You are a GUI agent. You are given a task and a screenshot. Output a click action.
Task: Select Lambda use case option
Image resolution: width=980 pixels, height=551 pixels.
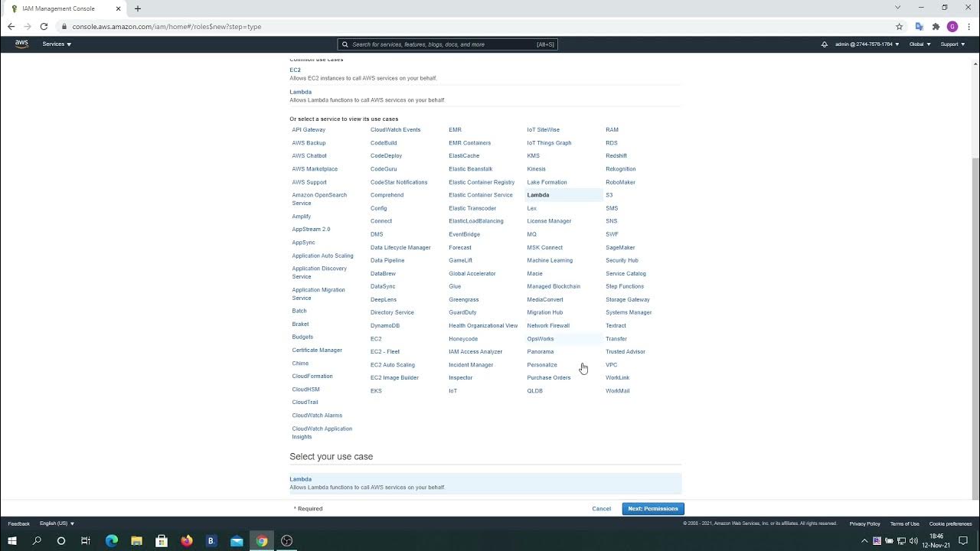[x=485, y=483]
